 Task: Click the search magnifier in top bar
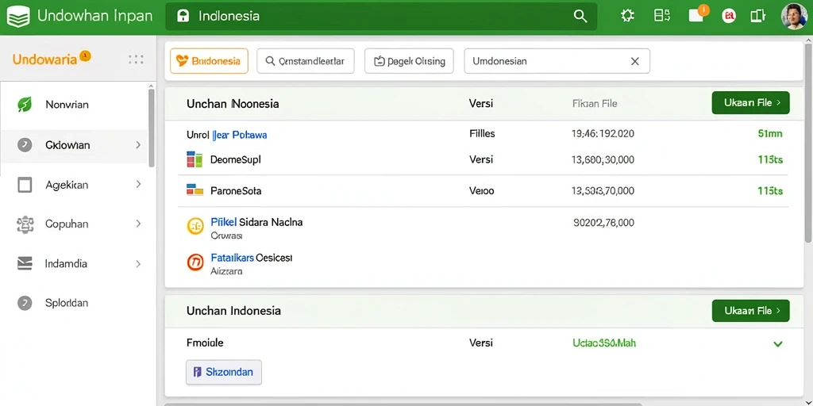[x=580, y=16]
